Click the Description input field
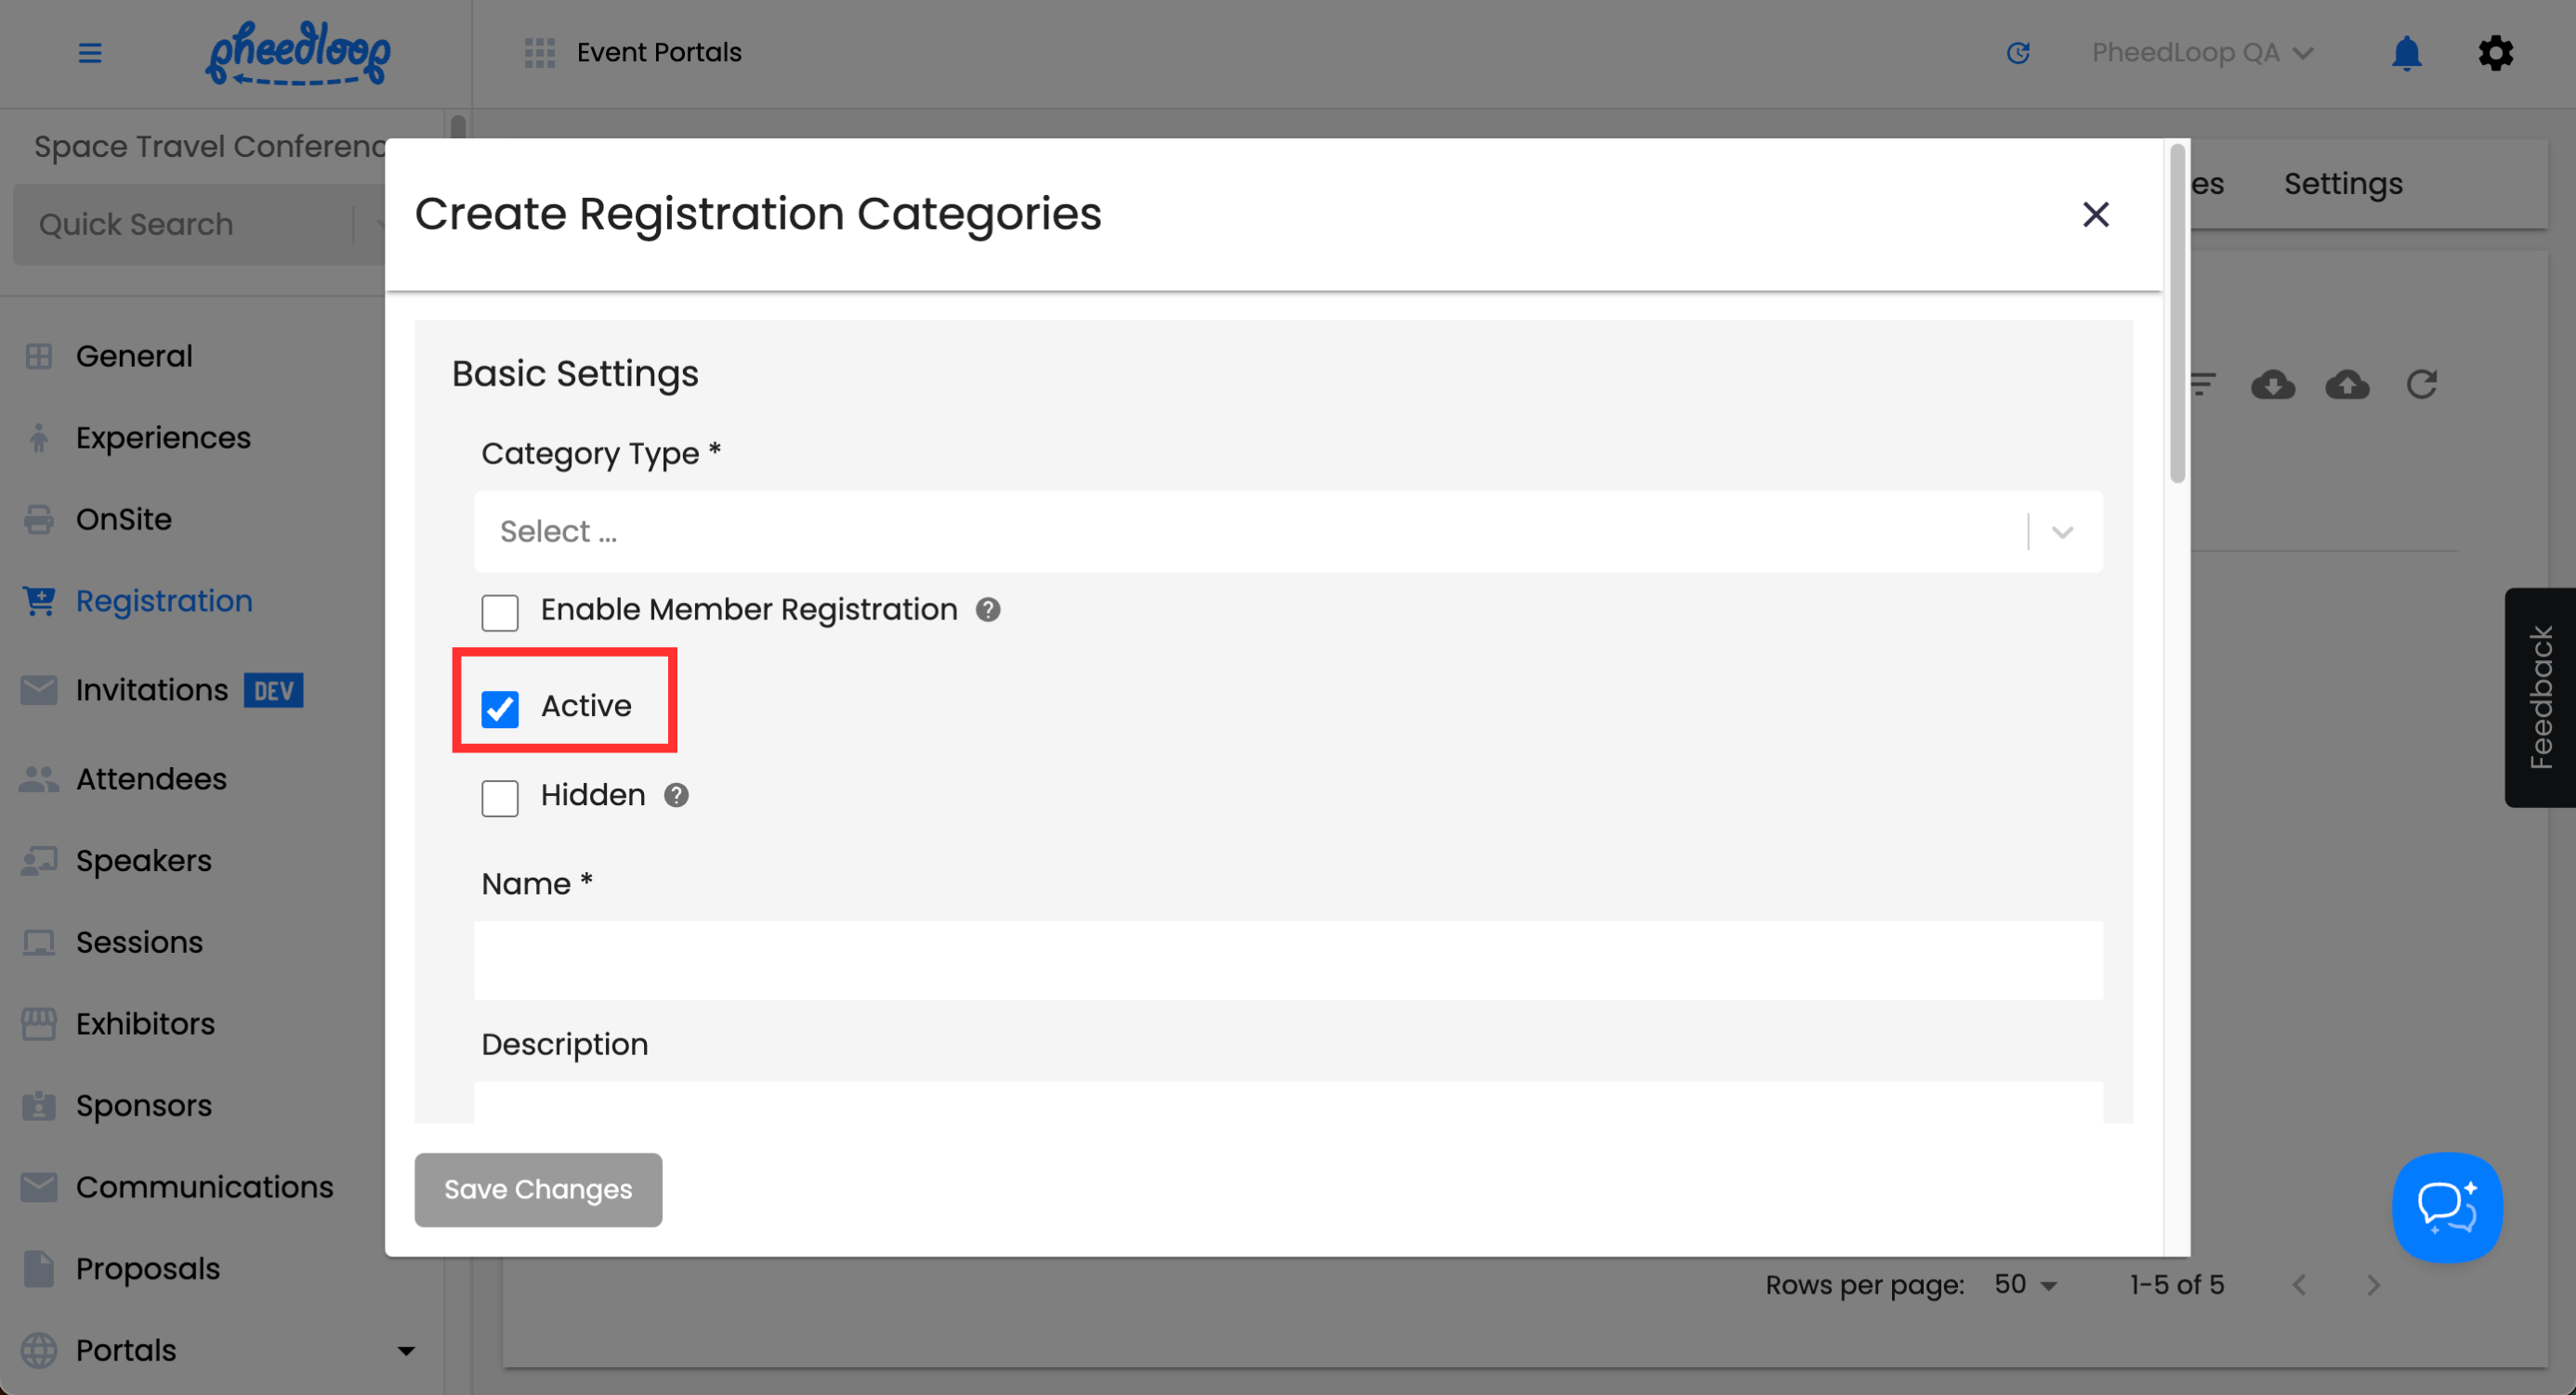The height and width of the screenshot is (1395, 2576). [1288, 1102]
